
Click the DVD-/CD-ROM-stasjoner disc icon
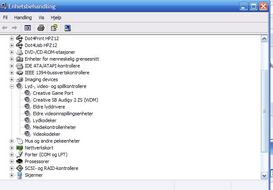[20, 52]
